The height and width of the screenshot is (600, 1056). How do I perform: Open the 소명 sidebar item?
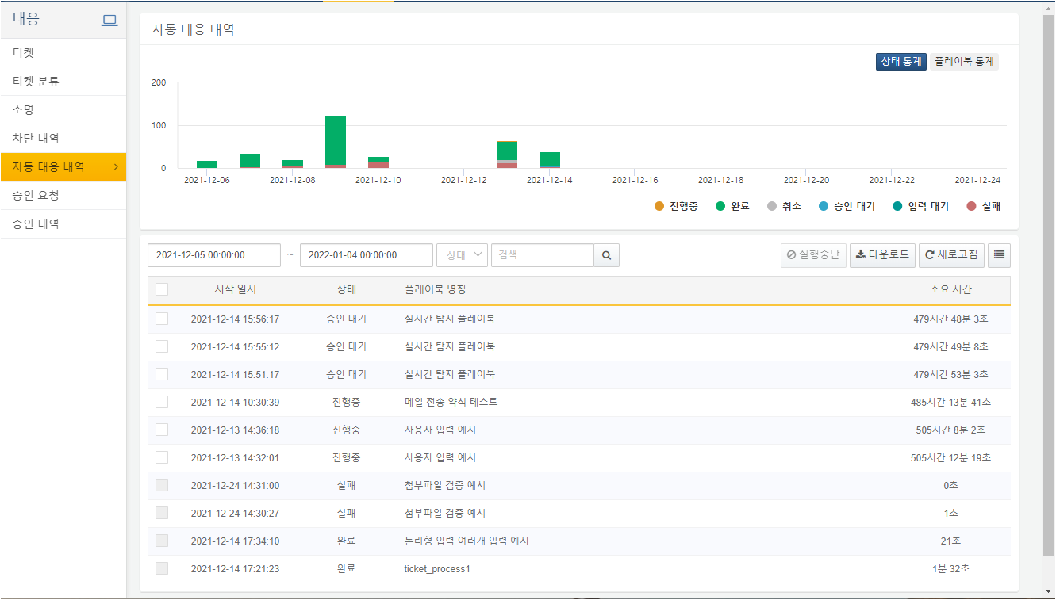click(x=63, y=110)
